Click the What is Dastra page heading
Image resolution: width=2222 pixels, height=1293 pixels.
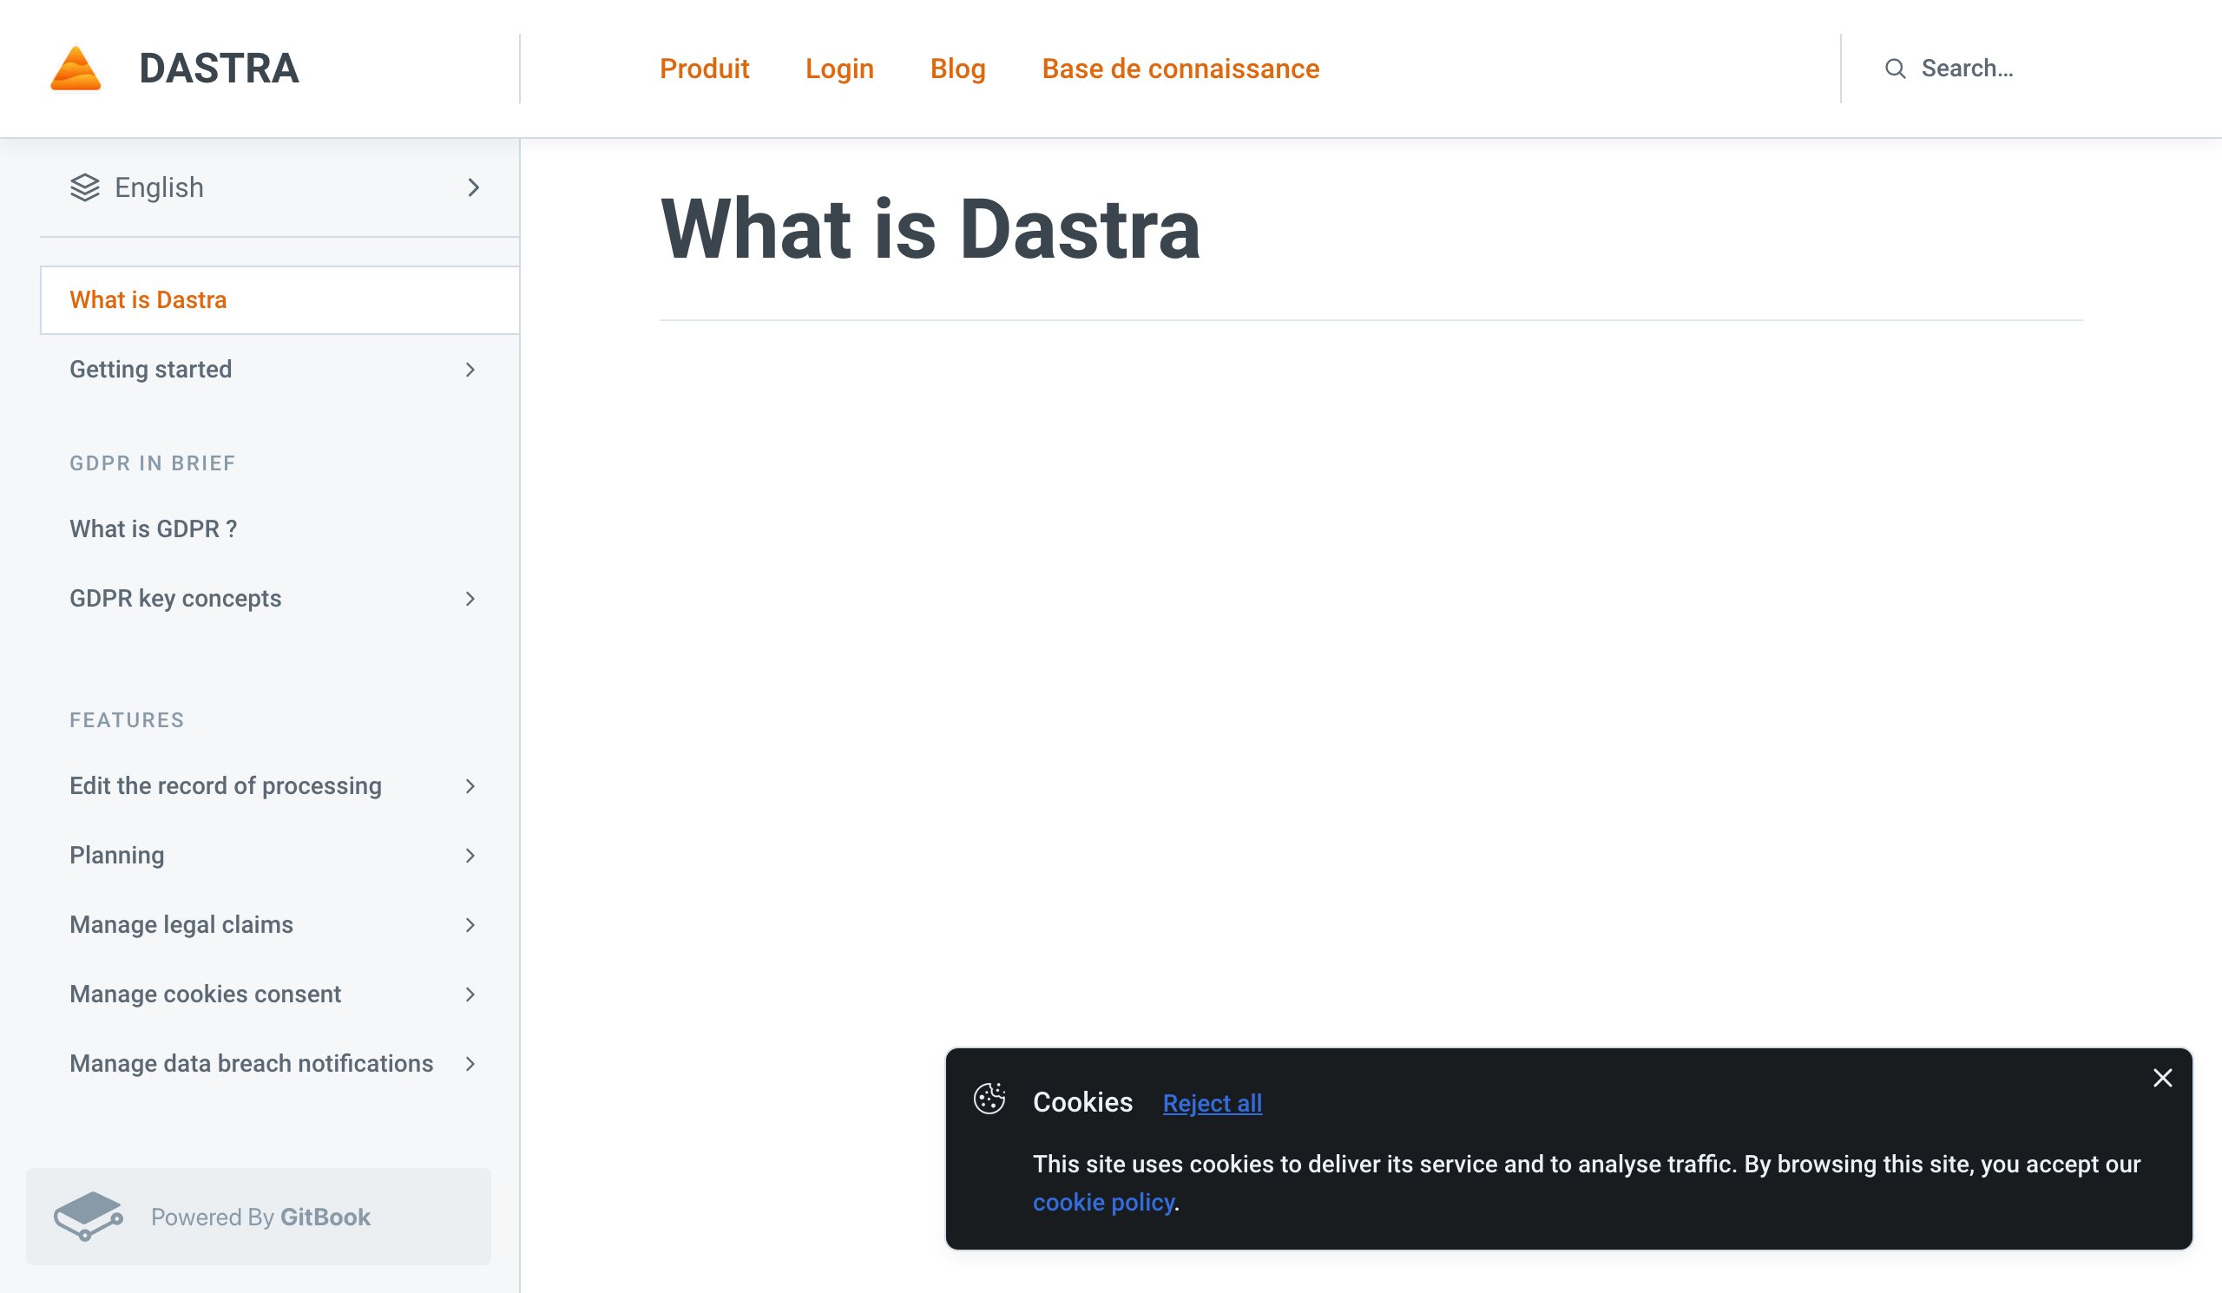coord(930,229)
